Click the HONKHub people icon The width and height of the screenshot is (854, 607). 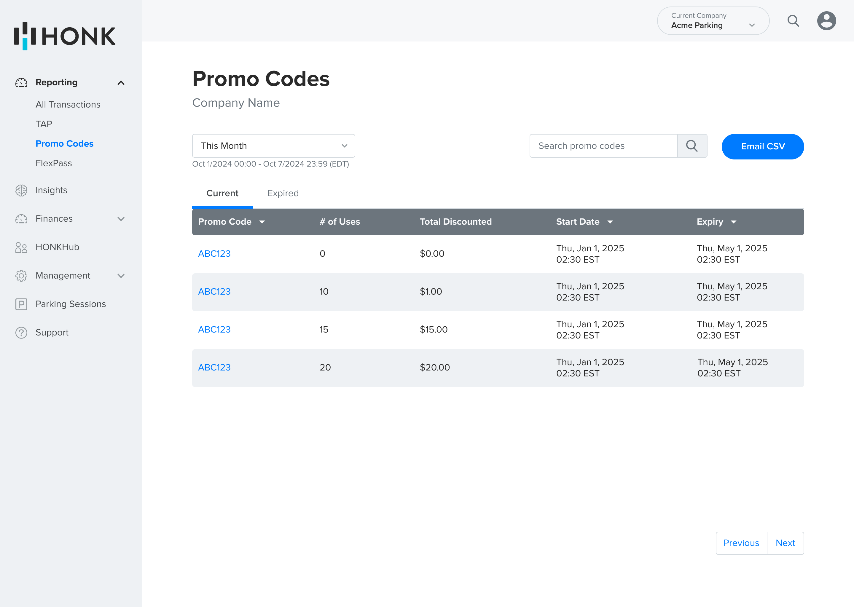21,247
